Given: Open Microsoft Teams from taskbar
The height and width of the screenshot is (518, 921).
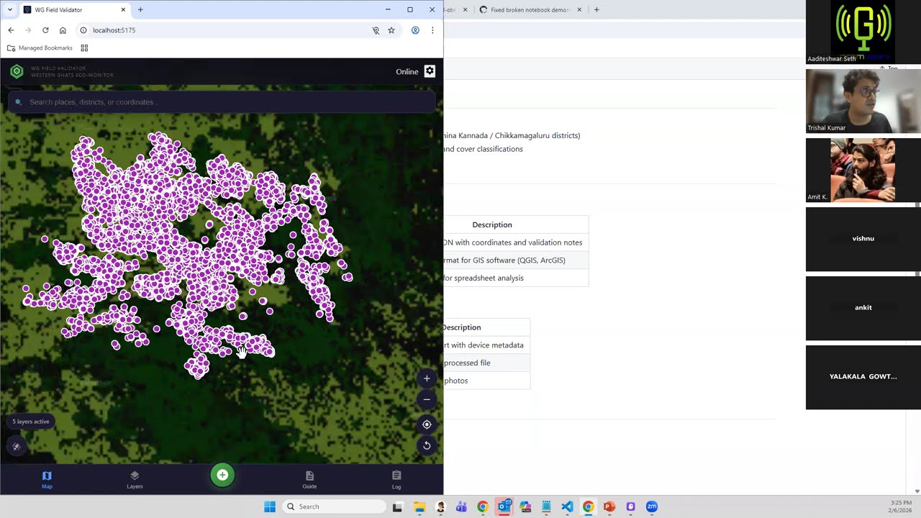Looking at the screenshot, I should click(461, 506).
